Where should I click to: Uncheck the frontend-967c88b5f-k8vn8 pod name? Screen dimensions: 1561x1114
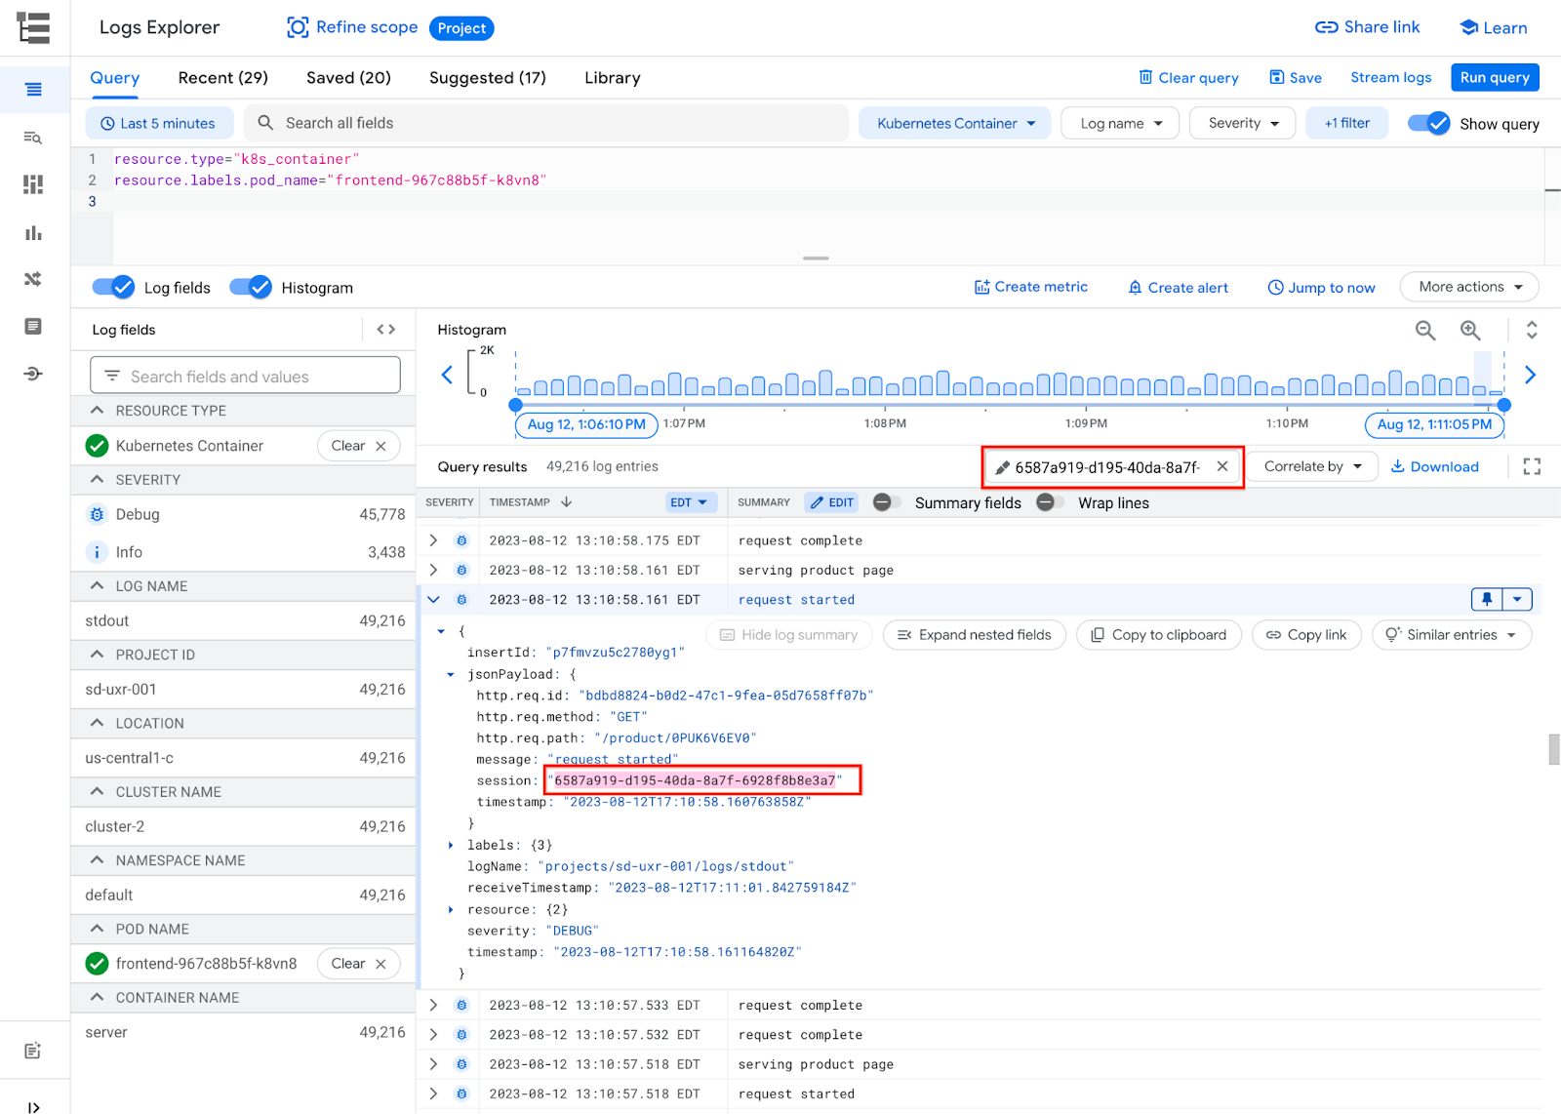point(97,964)
